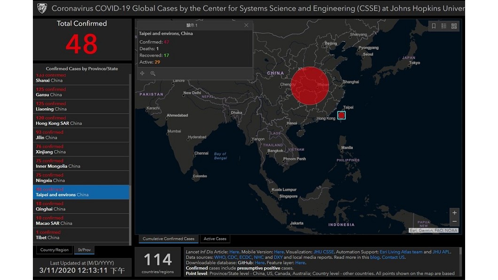Open the DXY data source link
Viewport: 498px width, 280px height.
coord(278,257)
